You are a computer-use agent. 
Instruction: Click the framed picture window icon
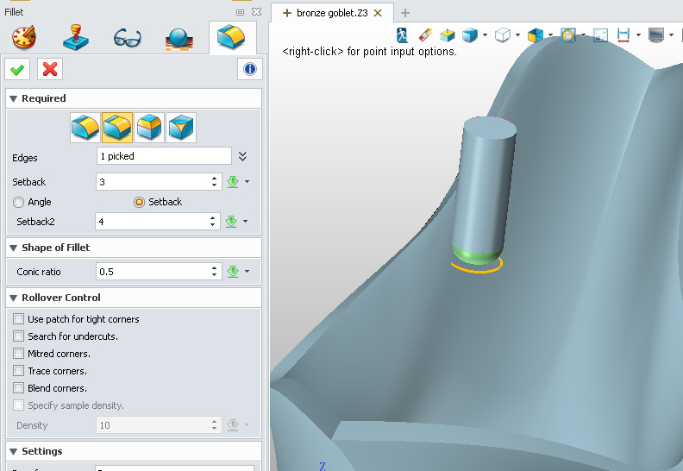tap(601, 35)
